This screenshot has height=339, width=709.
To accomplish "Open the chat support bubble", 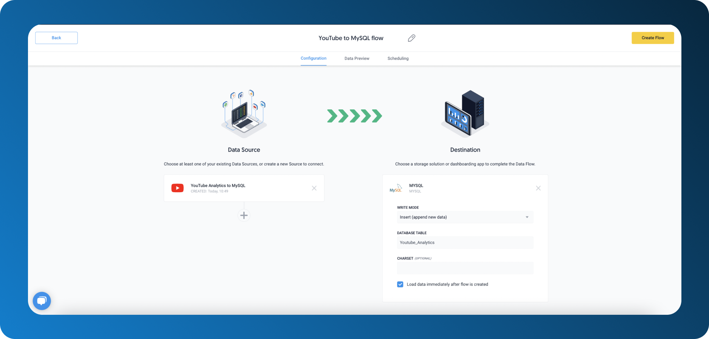I will pyautogui.click(x=42, y=301).
